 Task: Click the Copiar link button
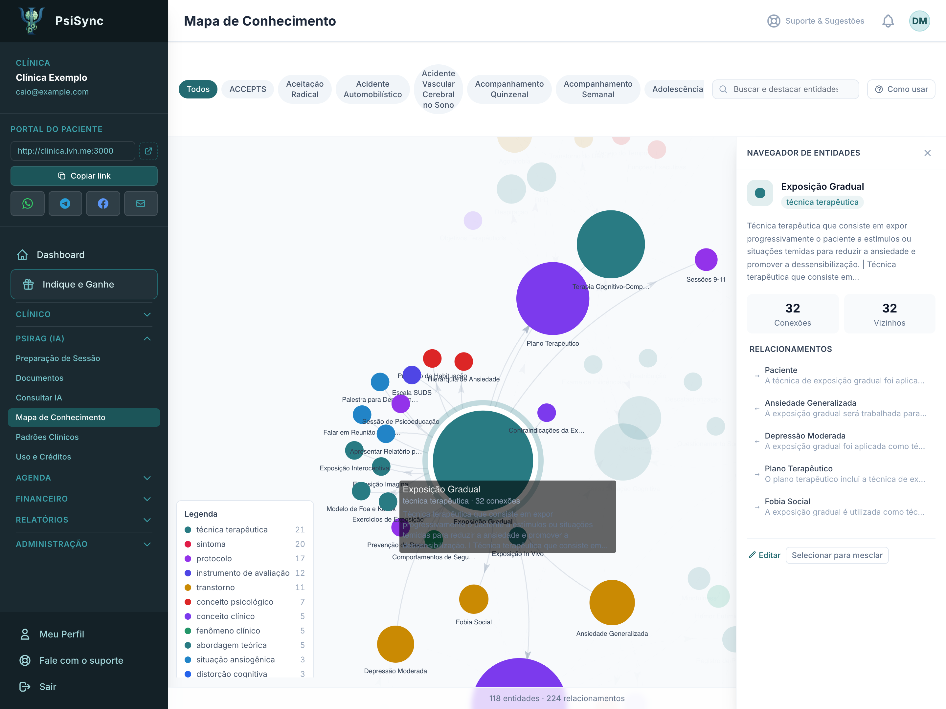pyautogui.click(x=84, y=176)
